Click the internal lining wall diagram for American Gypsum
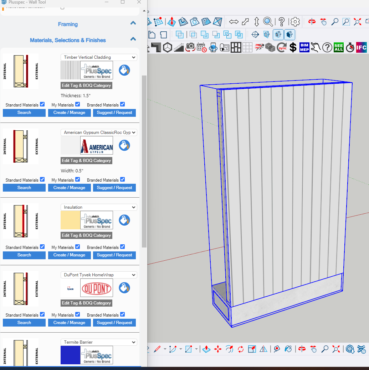369x370 pixels. coord(21,146)
